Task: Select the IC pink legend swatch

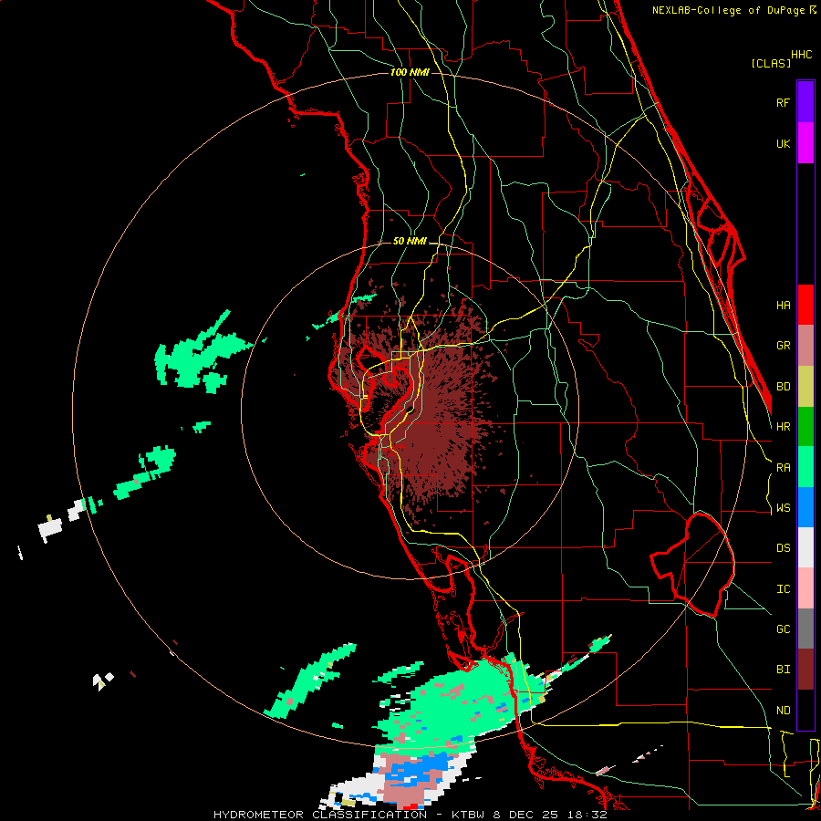Action: (x=805, y=588)
